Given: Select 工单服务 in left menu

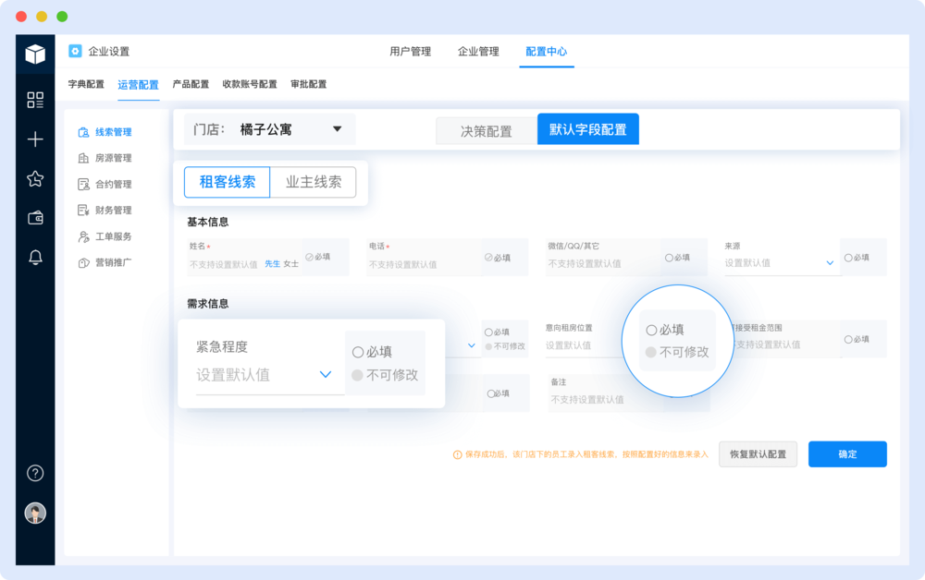Looking at the screenshot, I should (x=113, y=236).
